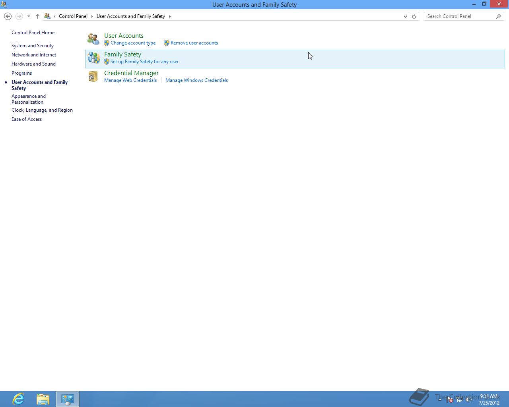Click User Accounts and Family Safety breadcrumb

point(131,16)
